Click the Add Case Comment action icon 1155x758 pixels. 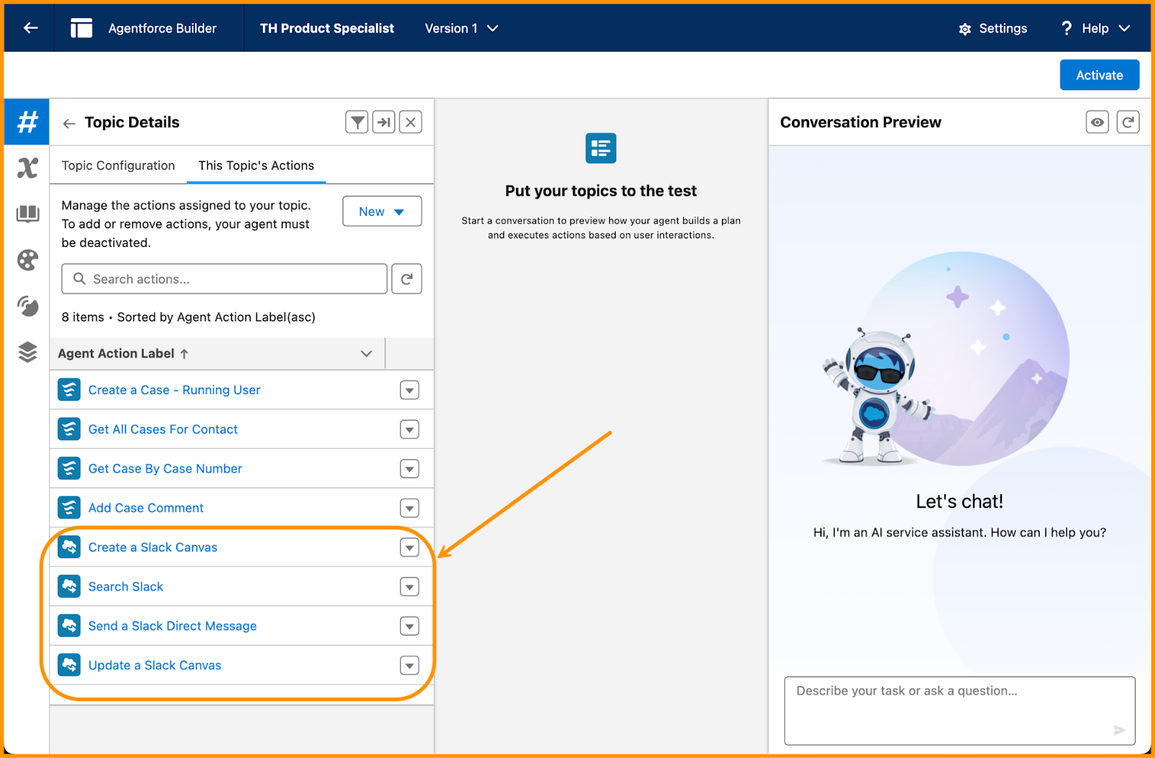pos(69,508)
